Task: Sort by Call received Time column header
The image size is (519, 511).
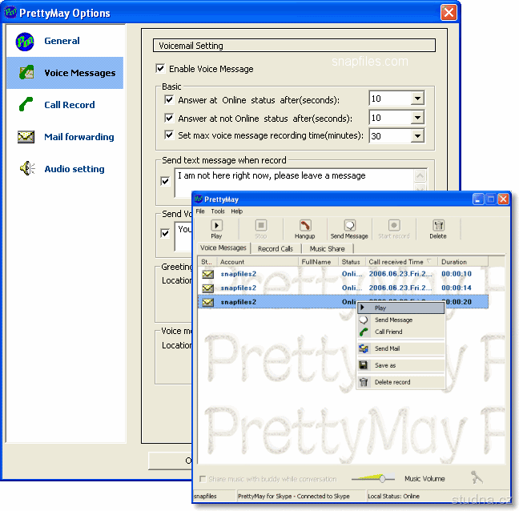Action: tap(401, 262)
